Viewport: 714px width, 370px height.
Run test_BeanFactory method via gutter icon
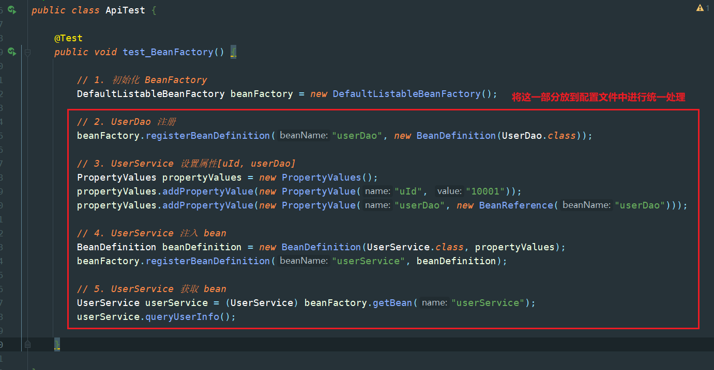(x=11, y=52)
